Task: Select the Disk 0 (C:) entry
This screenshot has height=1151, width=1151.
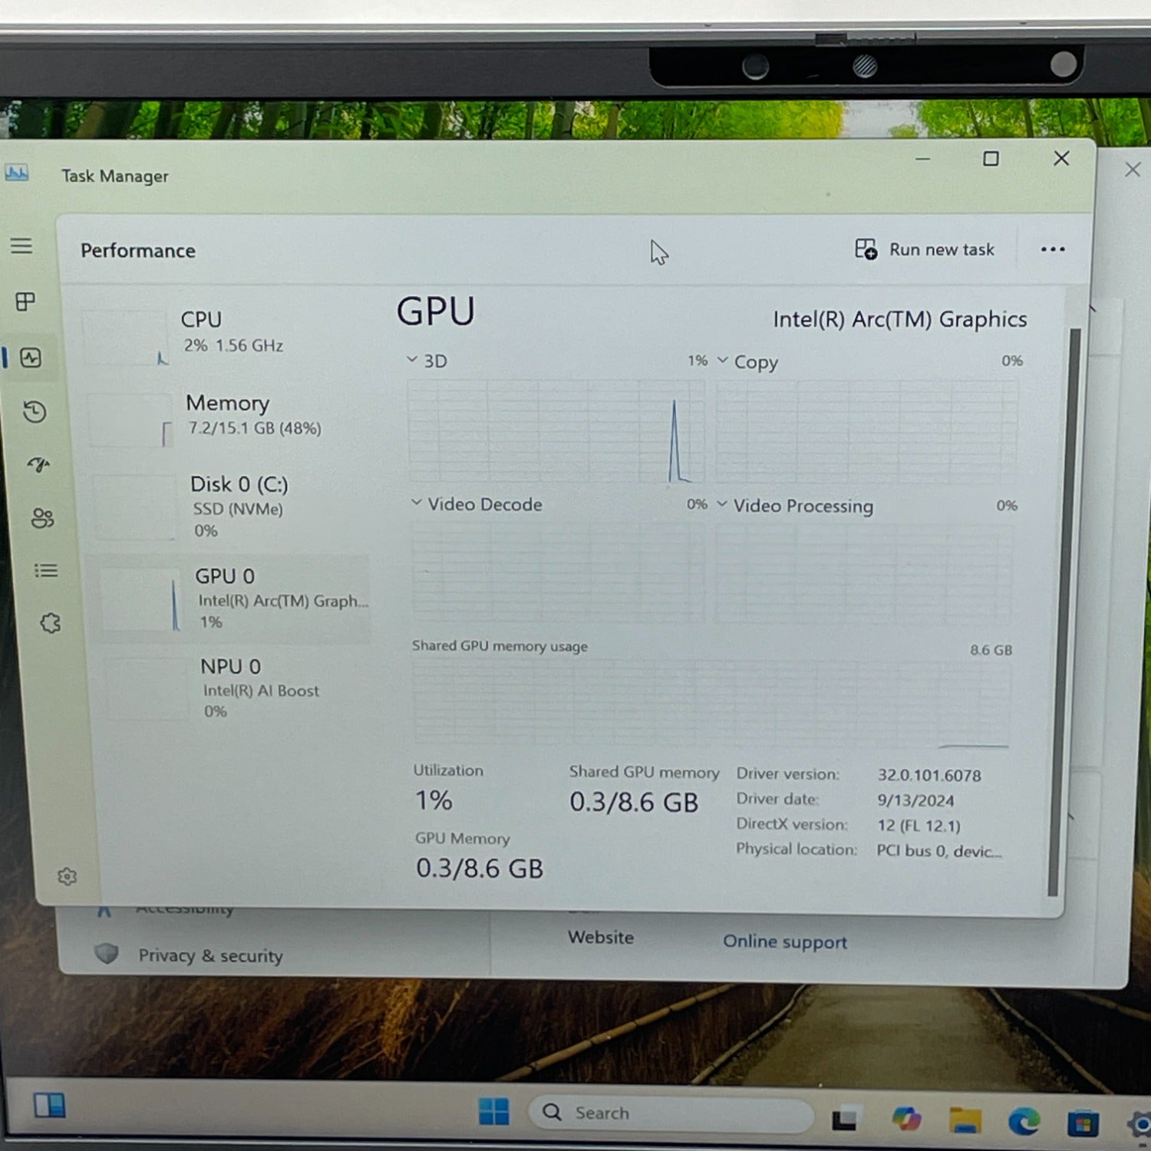Action: coord(230,506)
